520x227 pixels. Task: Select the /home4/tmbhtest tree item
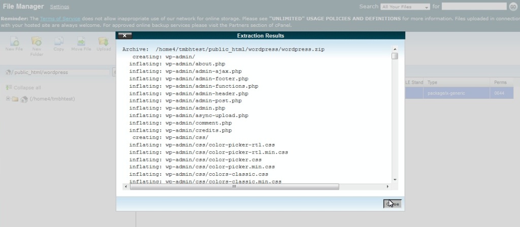coord(52,99)
